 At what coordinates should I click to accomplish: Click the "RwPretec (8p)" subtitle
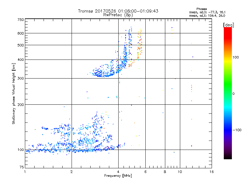[x=118, y=15]
